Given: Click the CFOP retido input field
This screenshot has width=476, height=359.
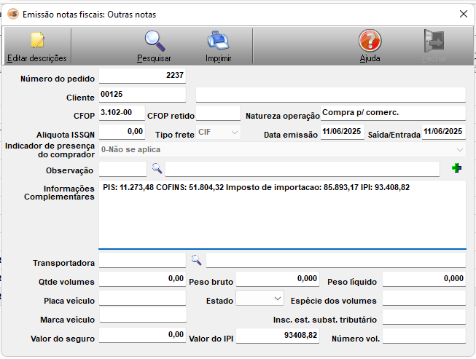Looking at the screenshot, I should point(218,114).
